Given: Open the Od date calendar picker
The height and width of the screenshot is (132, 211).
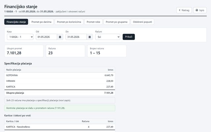Looking at the screenshot, I should click(60, 37).
